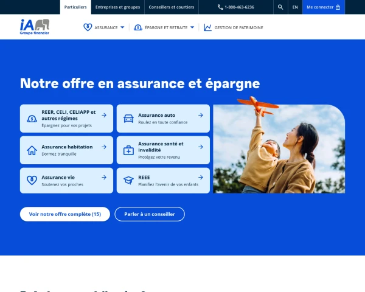The image size is (365, 292).
Task: Click the phone icon beside 1-800-463-6236
Action: (220, 7)
